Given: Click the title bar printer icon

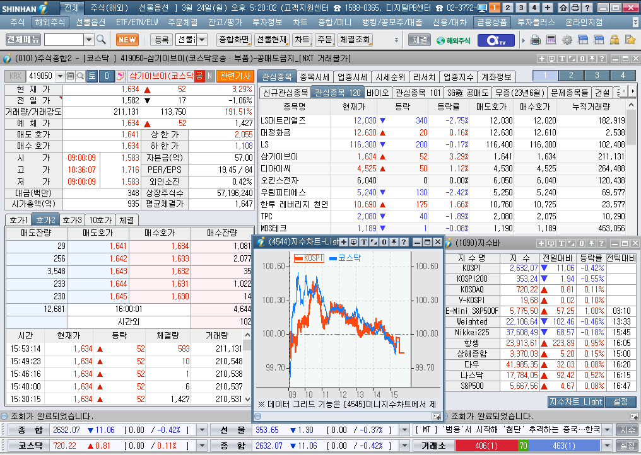Looking at the screenshot, I should click(575, 8).
